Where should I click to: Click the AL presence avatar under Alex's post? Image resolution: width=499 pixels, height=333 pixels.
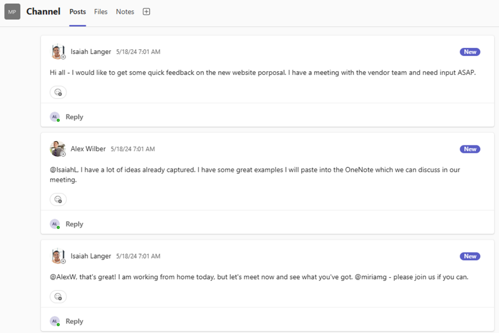tap(55, 224)
